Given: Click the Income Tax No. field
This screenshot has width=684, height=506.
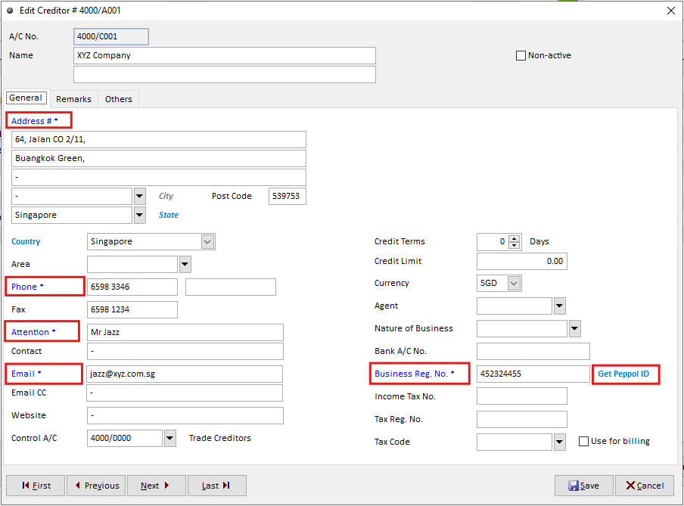Looking at the screenshot, I should tap(522, 396).
